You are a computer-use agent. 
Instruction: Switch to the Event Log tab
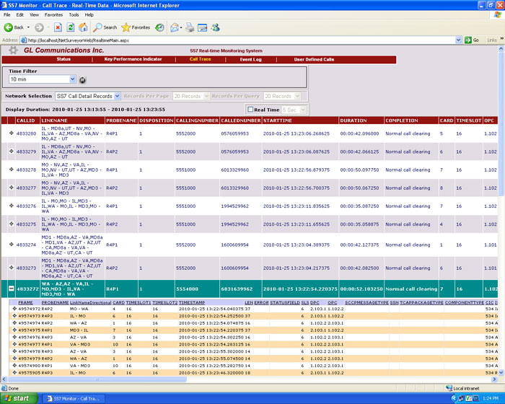pyautogui.click(x=250, y=59)
